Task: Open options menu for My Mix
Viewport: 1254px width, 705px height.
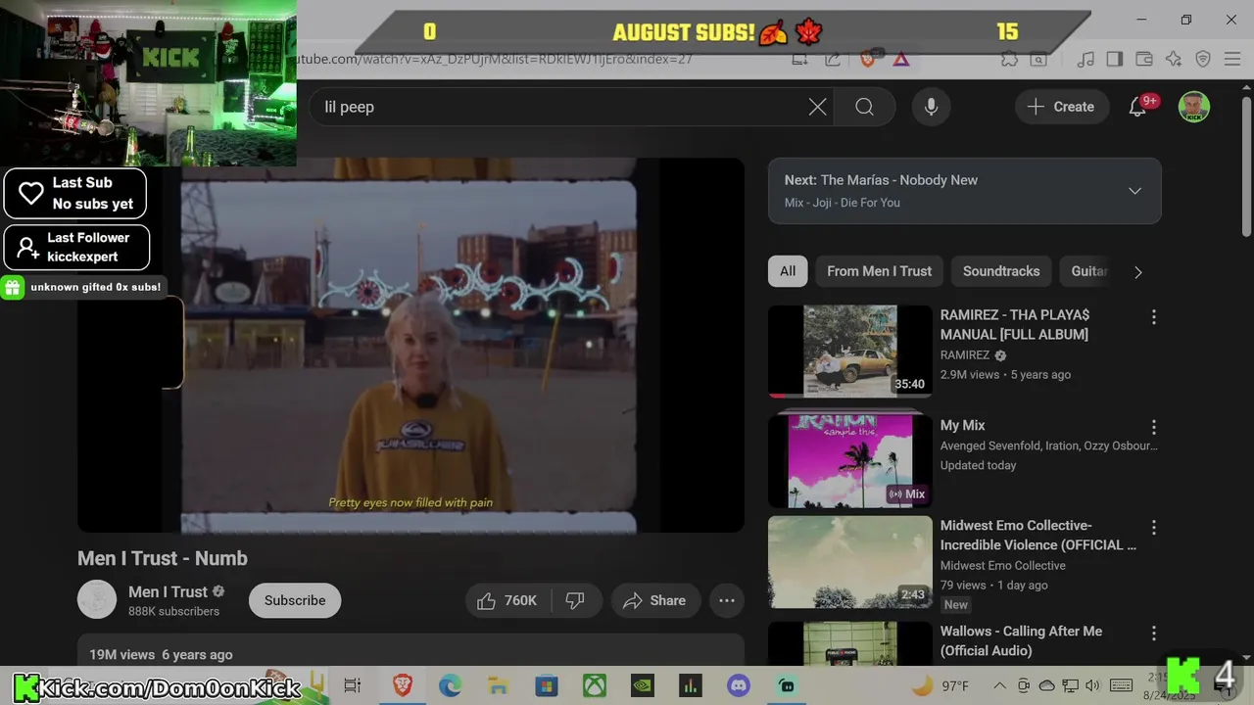Action: pos(1153,427)
